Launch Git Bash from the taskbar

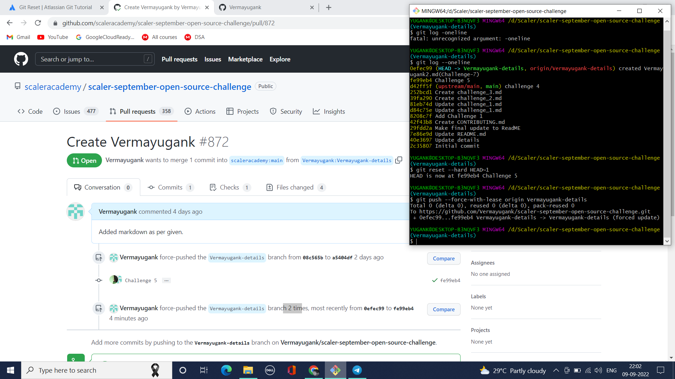[x=335, y=370]
